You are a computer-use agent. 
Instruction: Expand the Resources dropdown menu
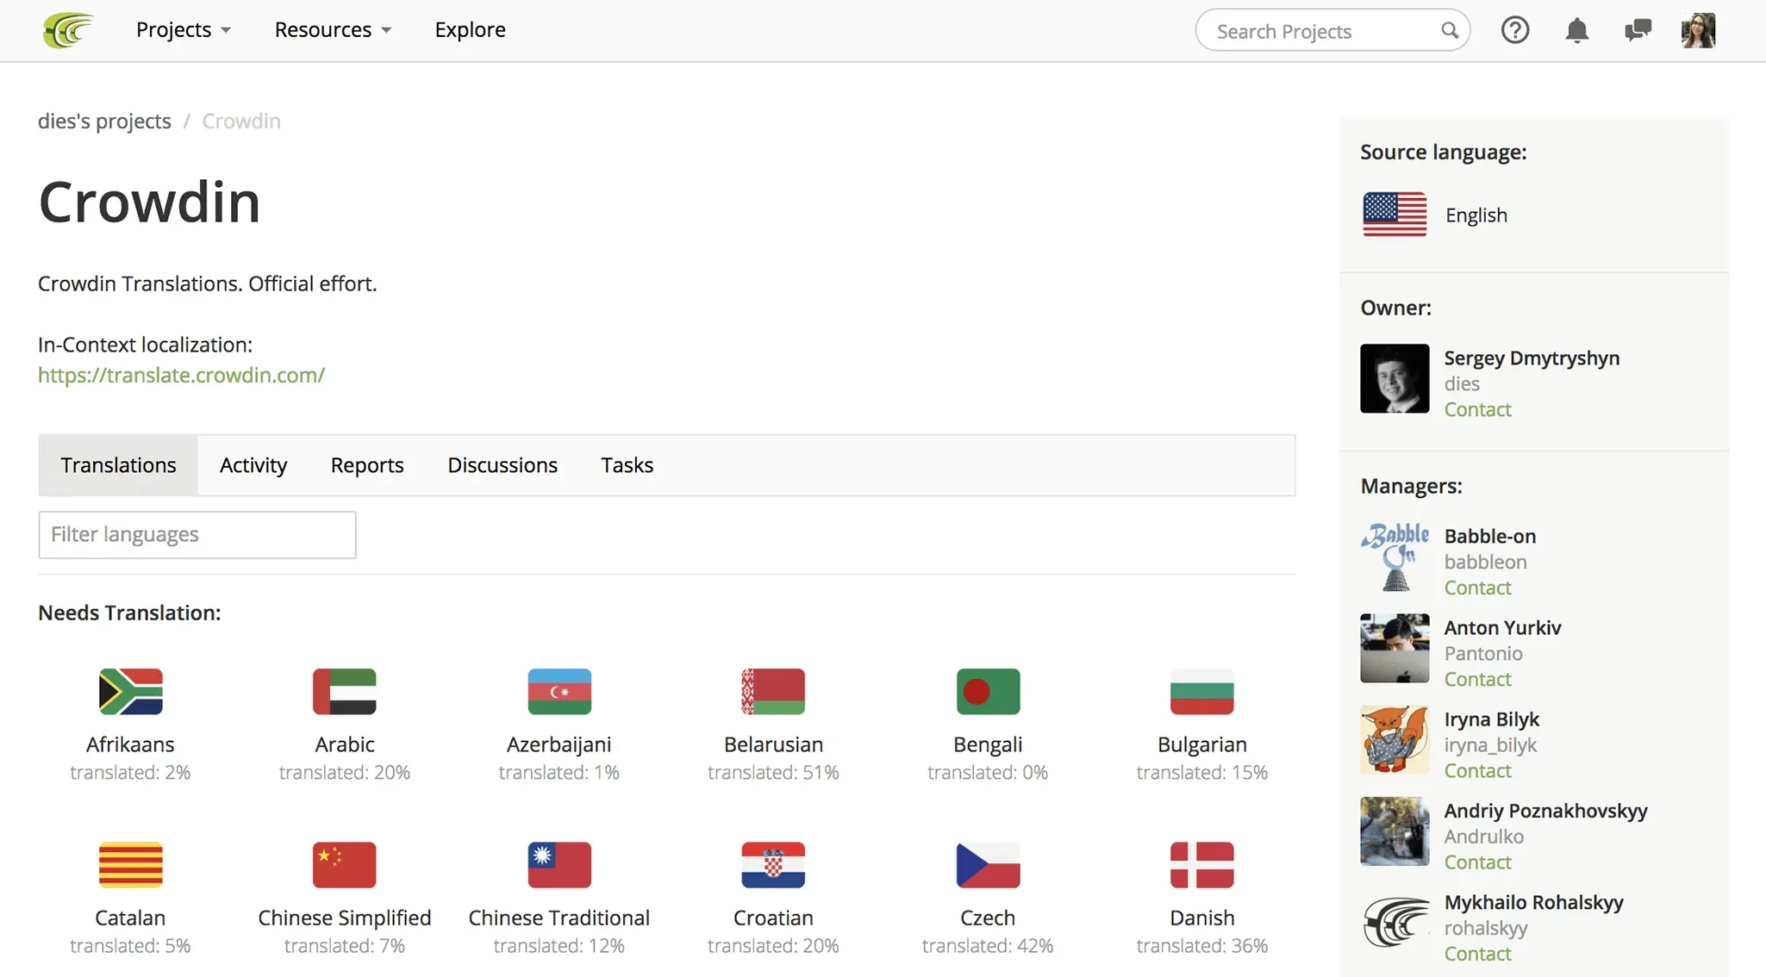[x=333, y=29]
